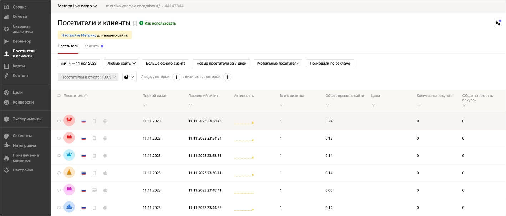The height and width of the screenshot is (216, 506).
Task: Open the red crown visitor avatar
Action: pos(69,121)
